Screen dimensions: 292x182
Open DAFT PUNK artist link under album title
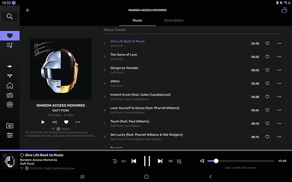tap(61, 111)
